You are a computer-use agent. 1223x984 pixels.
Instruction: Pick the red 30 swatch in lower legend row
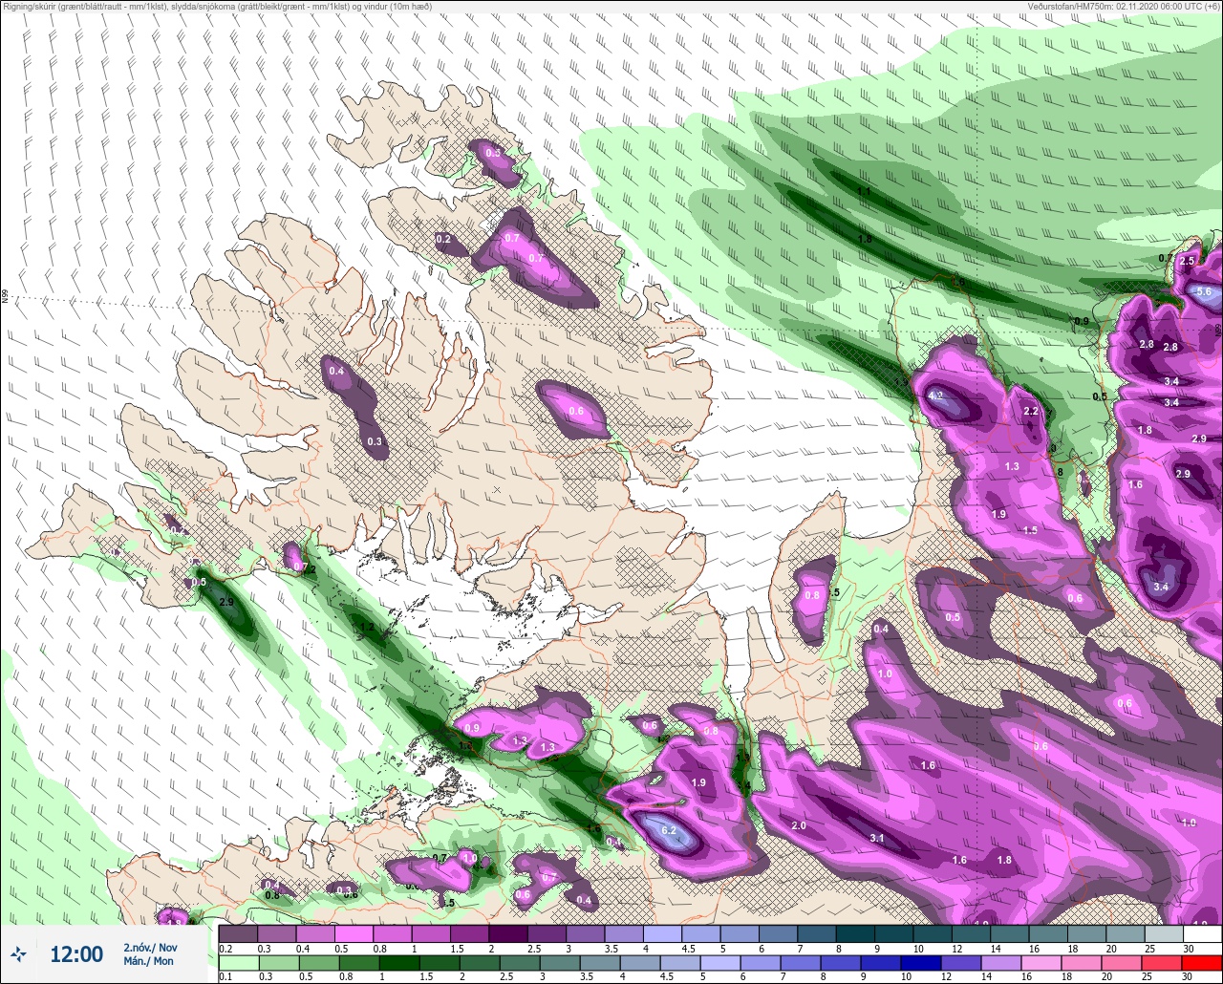pos(1202,962)
